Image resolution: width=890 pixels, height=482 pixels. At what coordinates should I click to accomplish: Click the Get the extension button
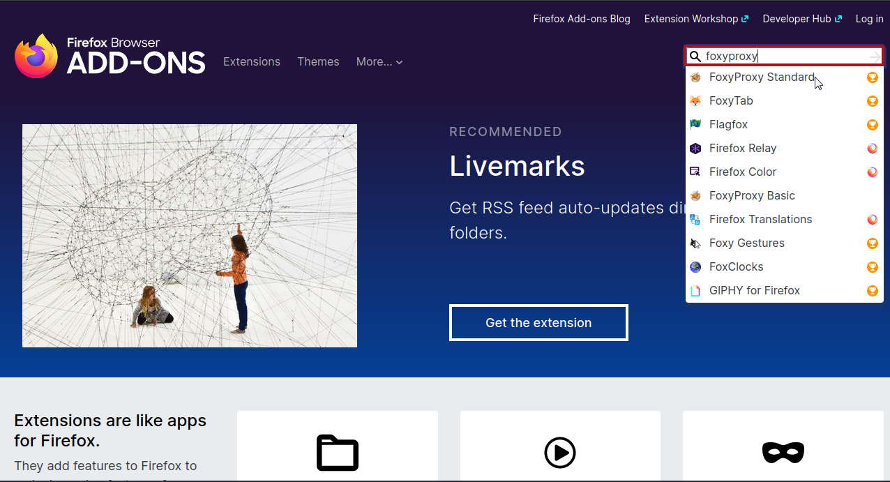point(538,323)
